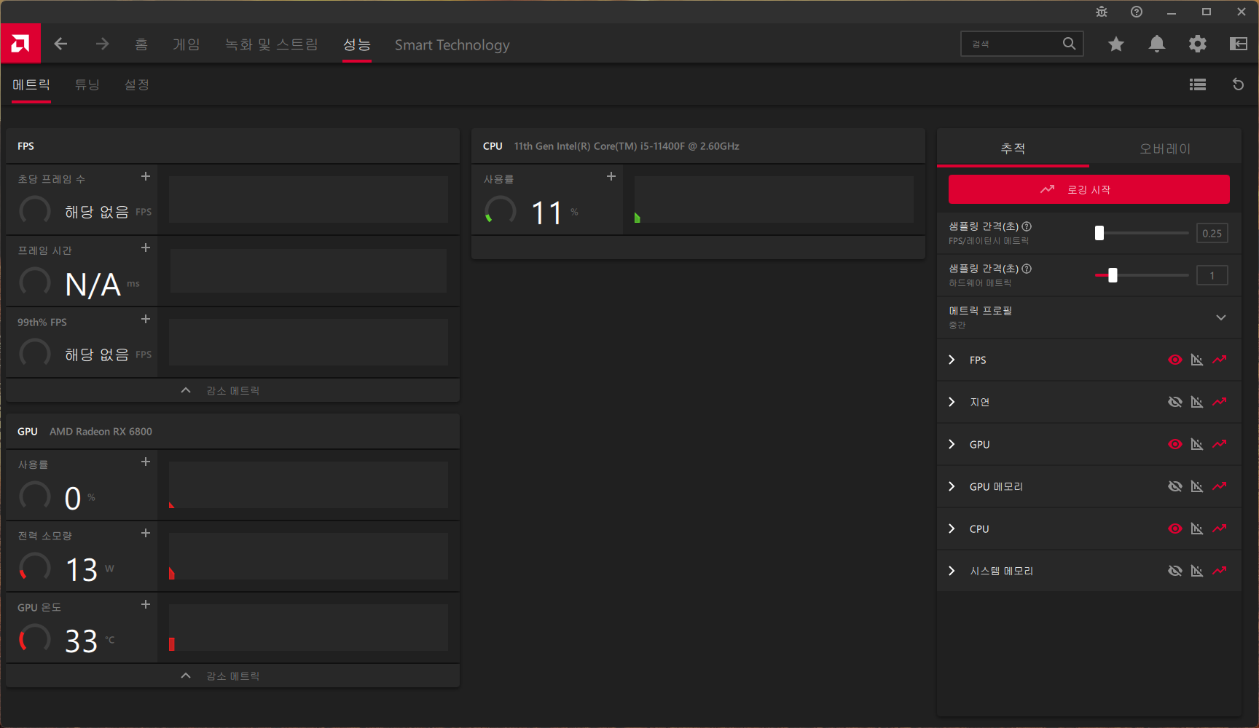Switch to the 설정 sub-tab
The height and width of the screenshot is (728, 1259).
(x=137, y=84)
